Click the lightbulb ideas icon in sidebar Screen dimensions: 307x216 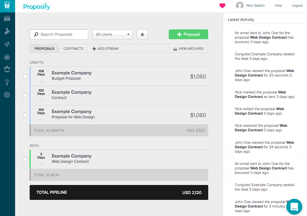point(7,82)
